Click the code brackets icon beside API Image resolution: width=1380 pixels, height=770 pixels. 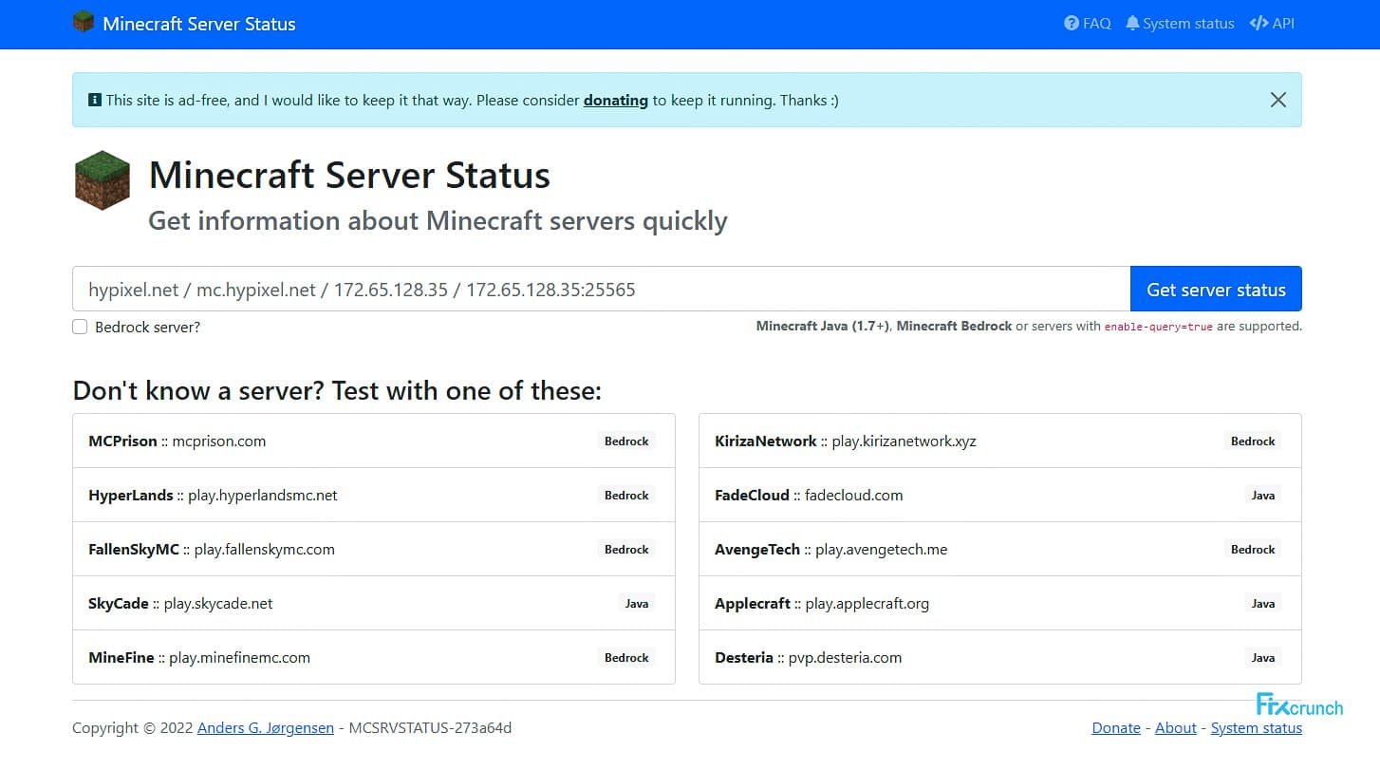click(x=1259, y=23)
